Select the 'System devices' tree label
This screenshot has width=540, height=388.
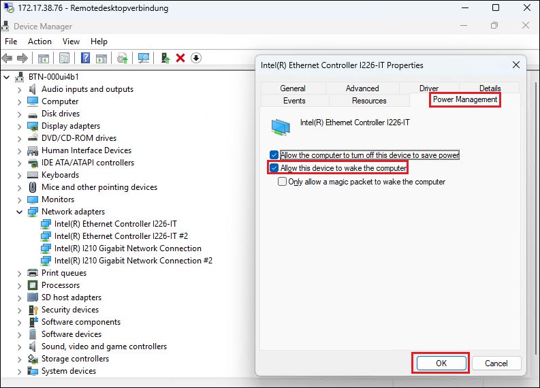pyautogui.click(x=69, y=371)
